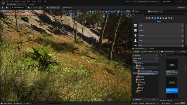The height and width of the screenshot is (105, 187).
Task: Open the Blueprints toolbar dropdown icon
Action: coord(35,8)
